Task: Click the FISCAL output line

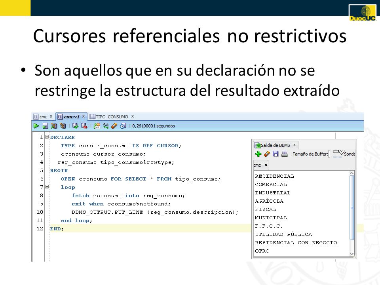Action: [265, 209]
